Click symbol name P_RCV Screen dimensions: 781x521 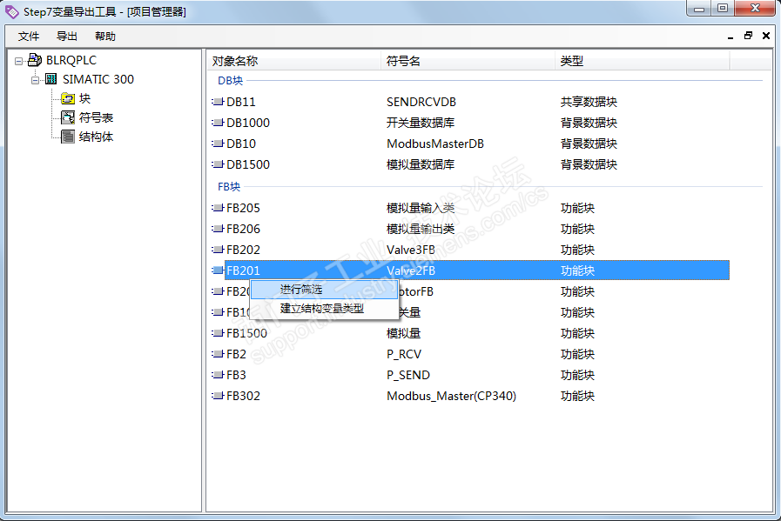(404, 354)
